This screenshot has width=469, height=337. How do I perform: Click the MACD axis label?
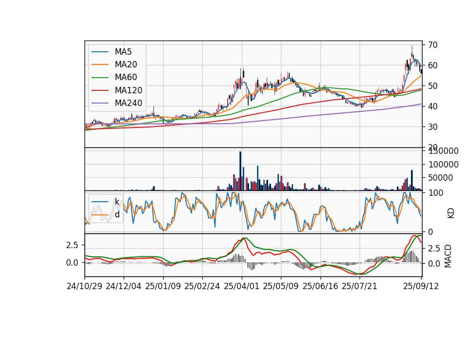coord(448,256)
